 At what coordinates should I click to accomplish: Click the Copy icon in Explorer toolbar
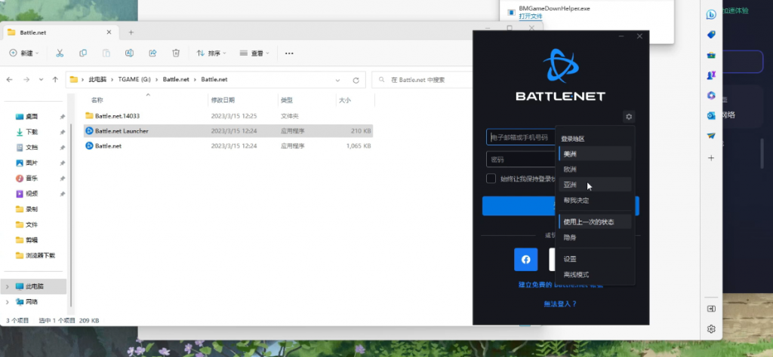click(x=83, y=53)
